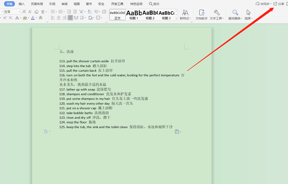Open the 文字工具 text tools
Screen dimensions: 288x184
tap(217, 14)
